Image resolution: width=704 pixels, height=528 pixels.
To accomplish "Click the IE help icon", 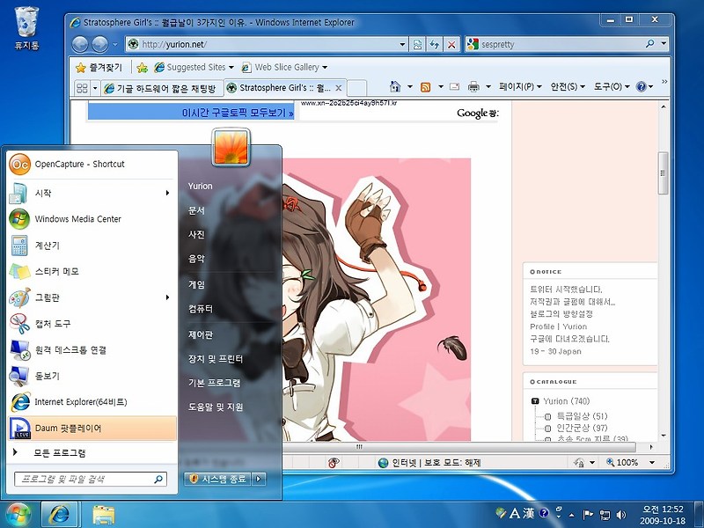I will coord(642,86).
